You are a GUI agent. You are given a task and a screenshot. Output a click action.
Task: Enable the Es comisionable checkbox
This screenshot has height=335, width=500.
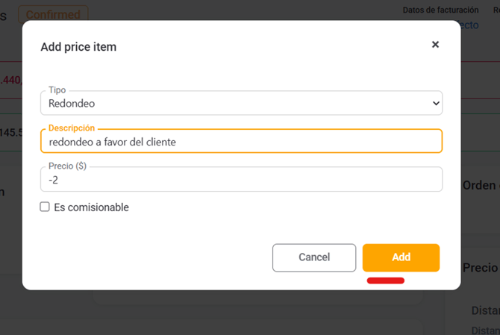(x=45, y=207)
